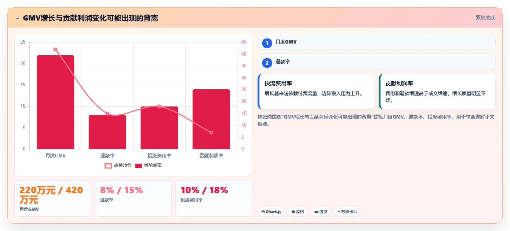The image size is (510, 231).
Task: Click the right axis value 45
Action: click(244, 42)
